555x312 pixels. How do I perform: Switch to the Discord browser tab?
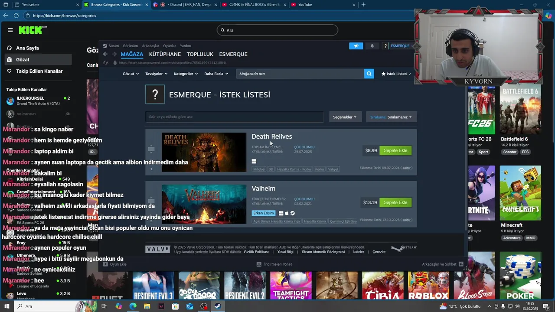185,5
